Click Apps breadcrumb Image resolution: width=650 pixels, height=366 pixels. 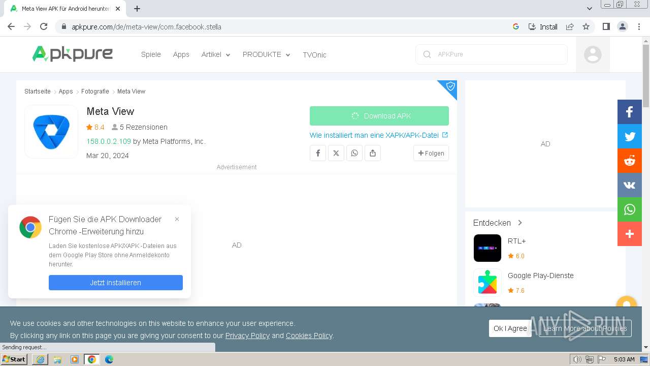click(66, 91)
